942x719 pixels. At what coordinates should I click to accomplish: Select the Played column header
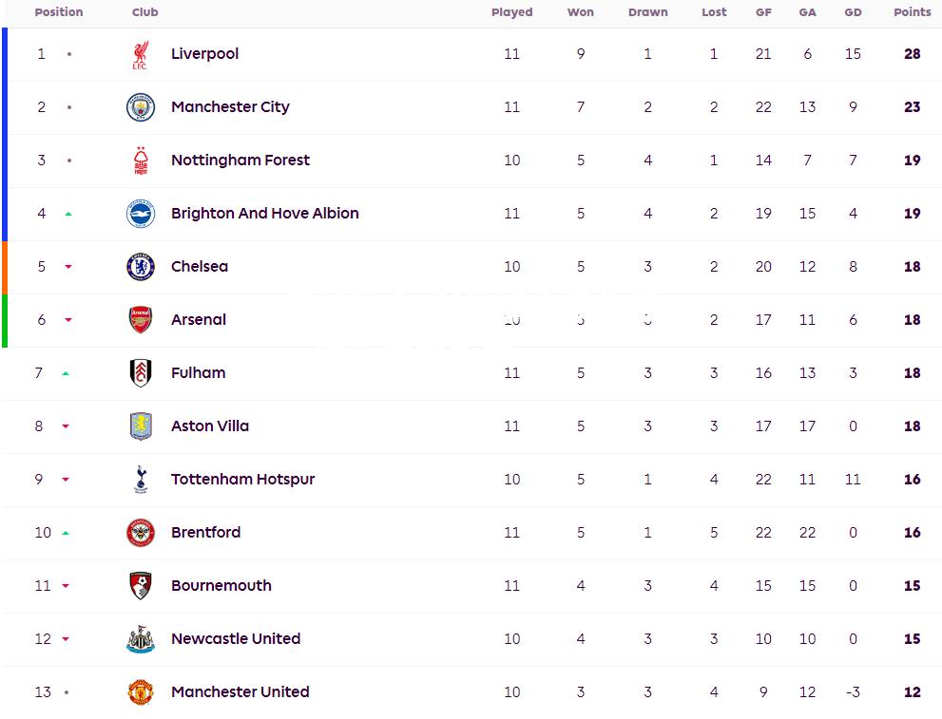tap(511, 12)
